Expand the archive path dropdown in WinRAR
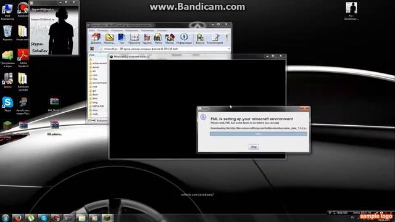The height and width of the screenshot is (222, 395). (229, 49)
